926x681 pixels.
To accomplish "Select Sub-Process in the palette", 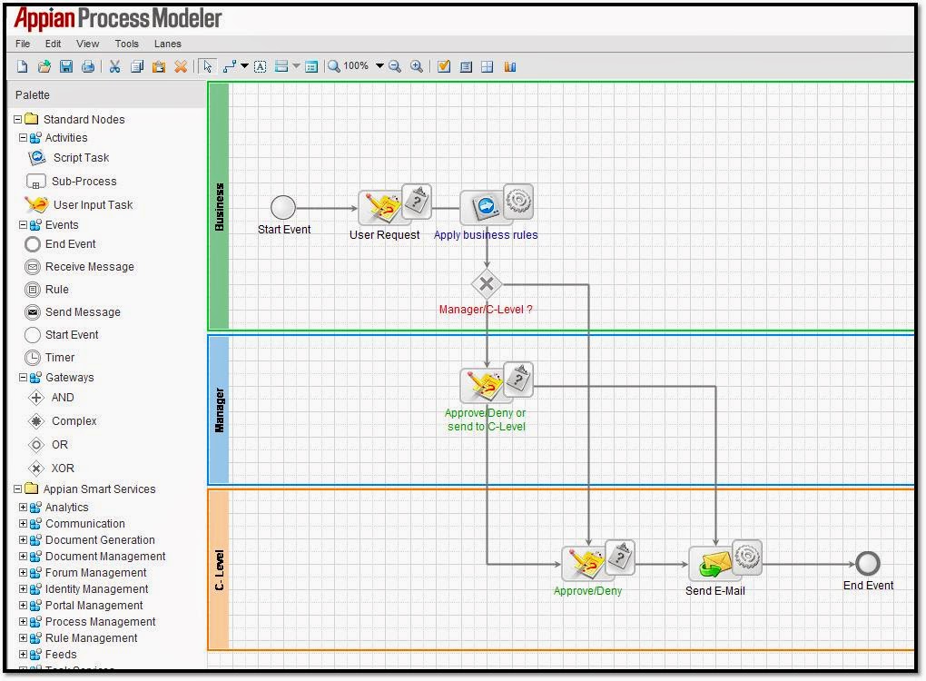I will click(x=72, y=182).
